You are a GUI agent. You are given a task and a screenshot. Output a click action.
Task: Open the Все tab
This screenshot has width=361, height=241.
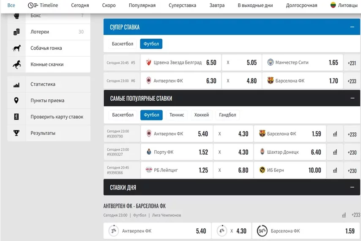[11, 5]
